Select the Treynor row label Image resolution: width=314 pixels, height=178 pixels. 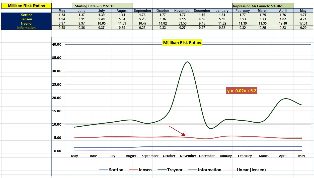[26, 24]
